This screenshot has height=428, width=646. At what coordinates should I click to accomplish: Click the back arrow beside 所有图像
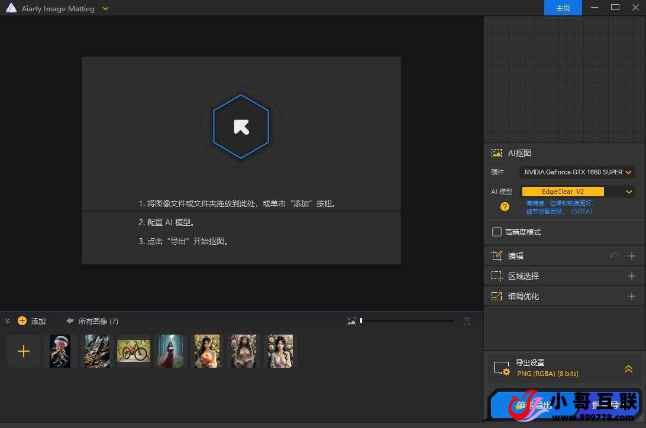tap(70, 321)
